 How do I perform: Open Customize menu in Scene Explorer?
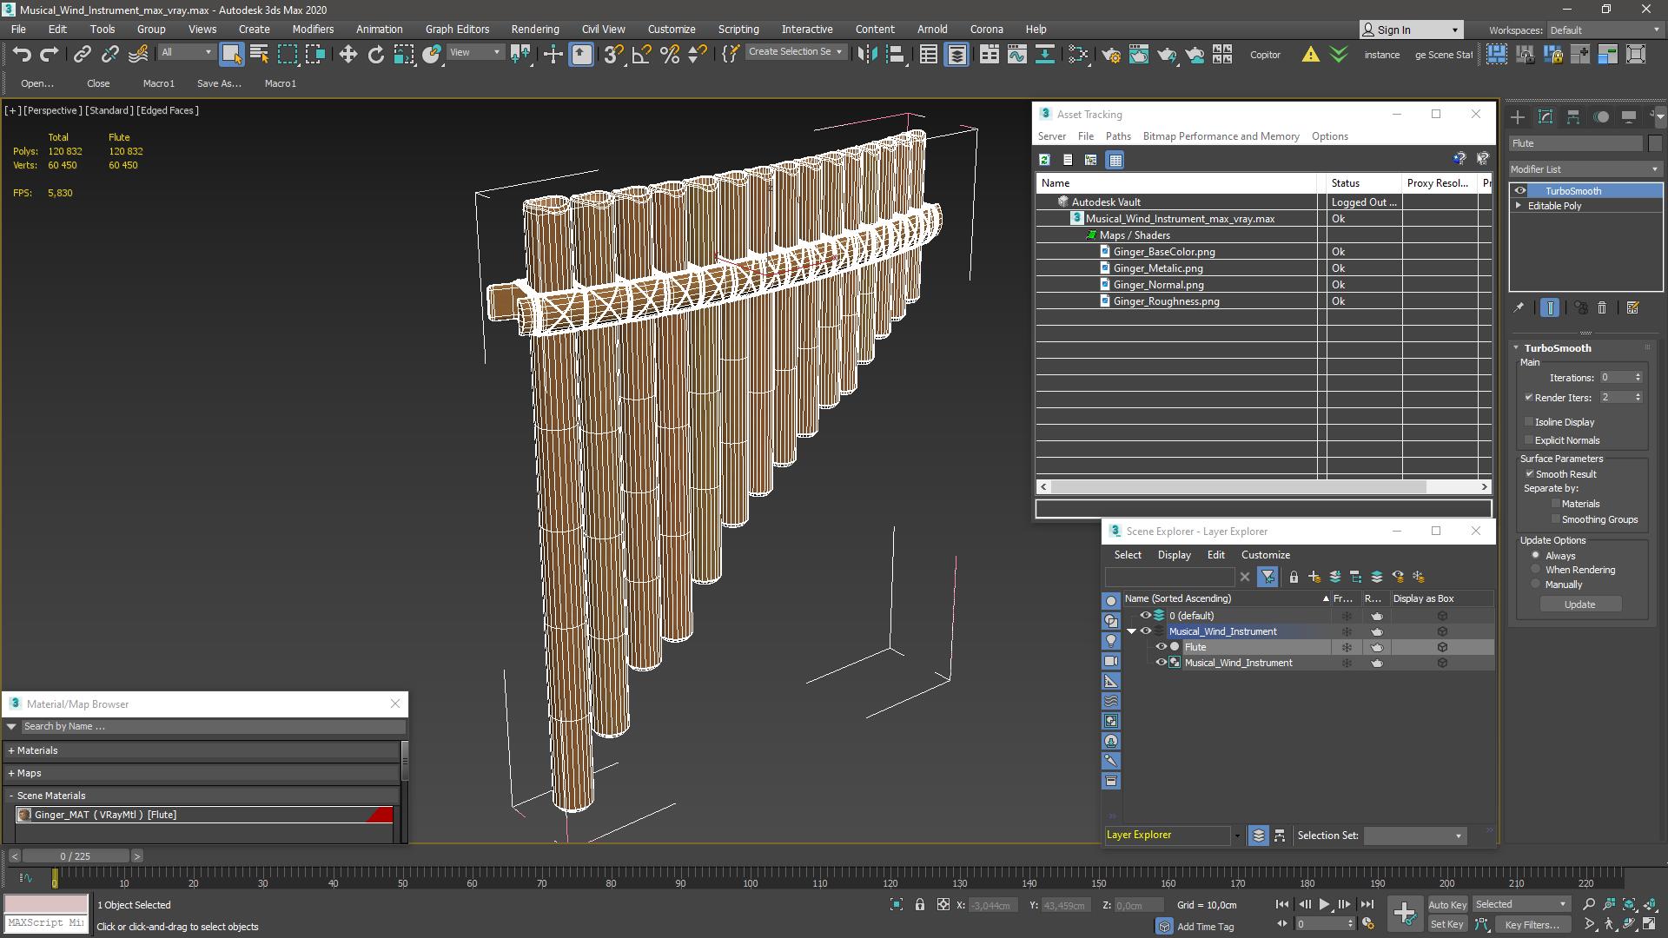(x=1266, y=555)
